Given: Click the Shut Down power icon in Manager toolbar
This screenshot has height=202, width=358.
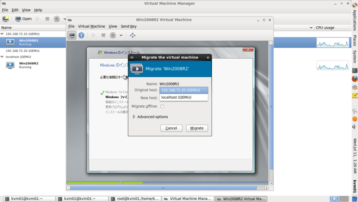Looking at the screenshot, I should coord(57,19).
